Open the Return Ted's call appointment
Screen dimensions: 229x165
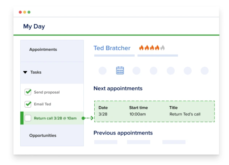point(155,111)
